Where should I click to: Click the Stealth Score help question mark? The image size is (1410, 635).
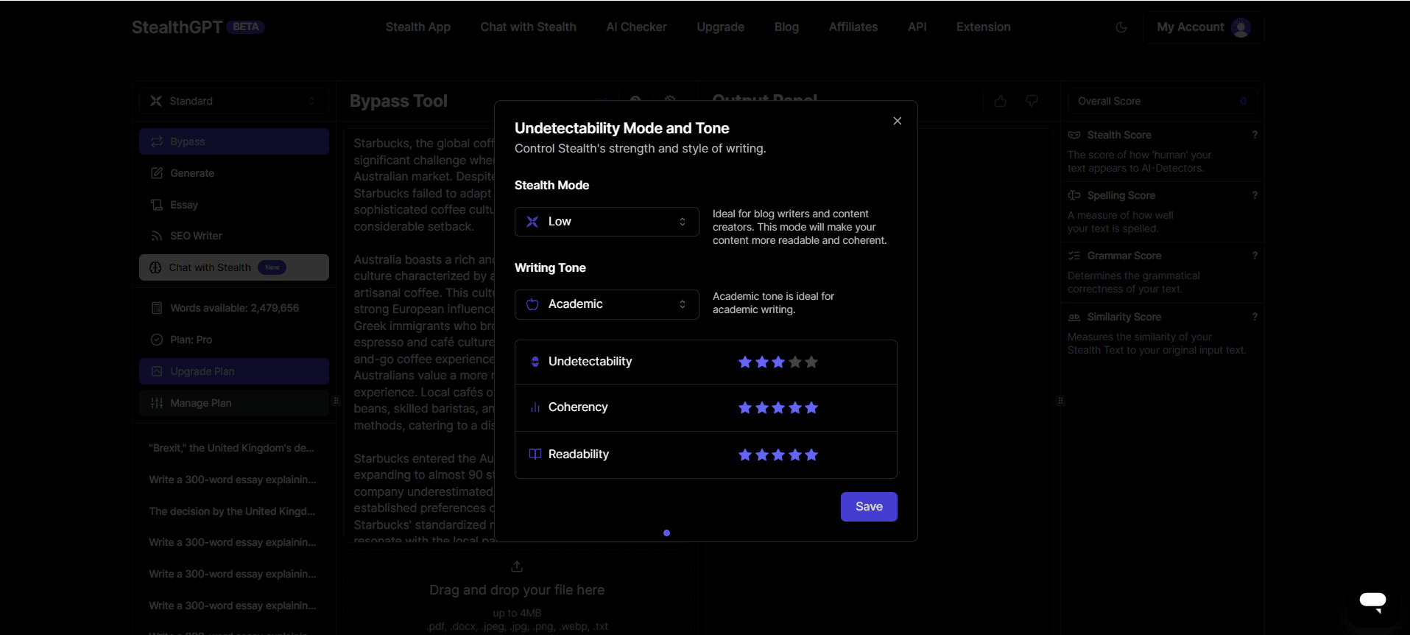coord(1255,135)
